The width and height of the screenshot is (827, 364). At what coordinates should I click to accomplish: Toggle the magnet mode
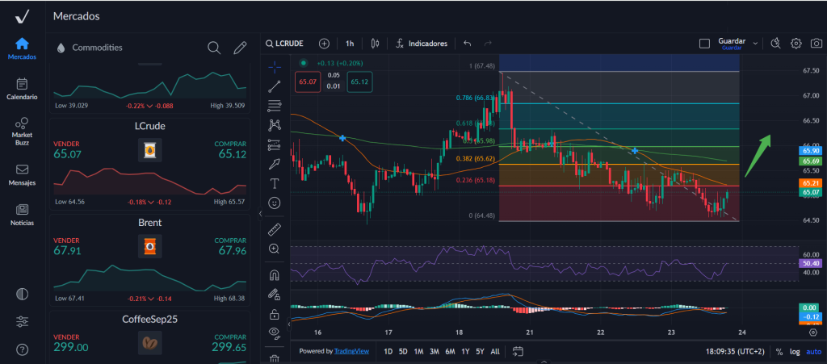275,275
